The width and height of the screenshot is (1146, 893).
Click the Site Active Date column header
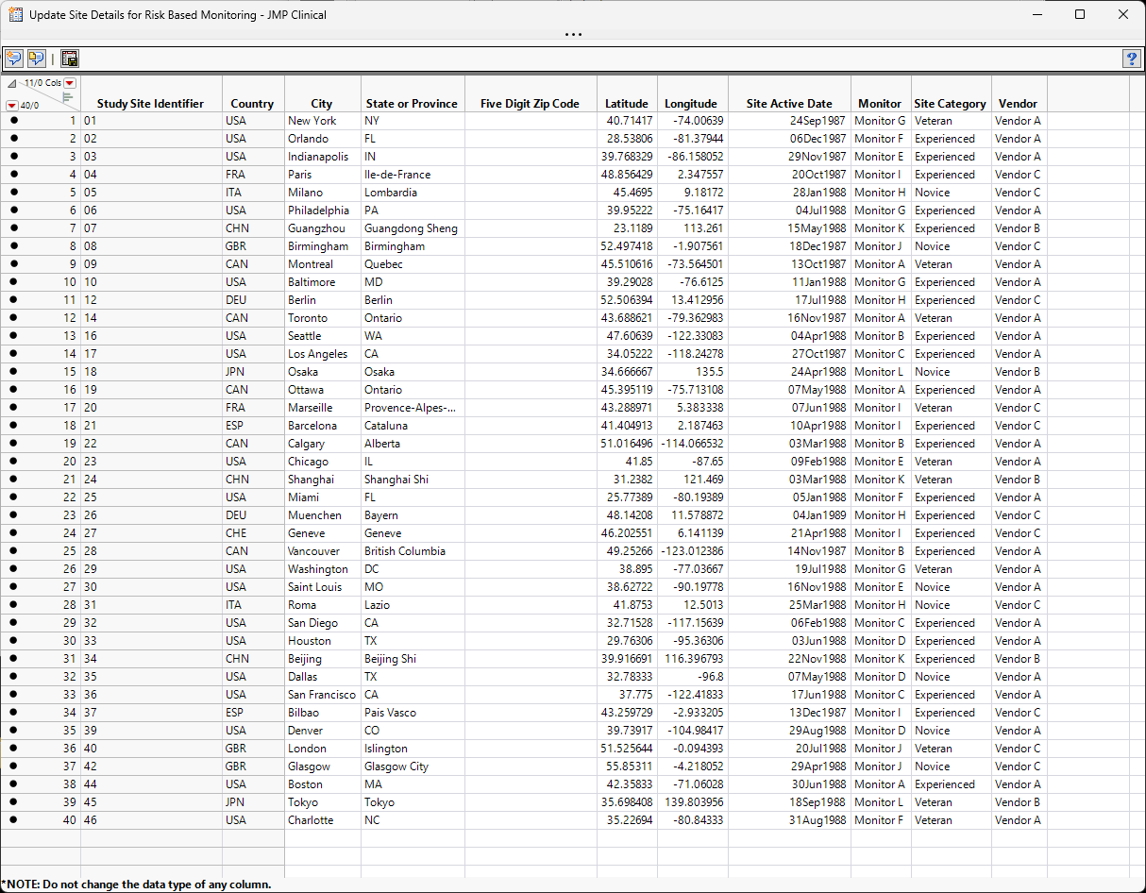789,104
